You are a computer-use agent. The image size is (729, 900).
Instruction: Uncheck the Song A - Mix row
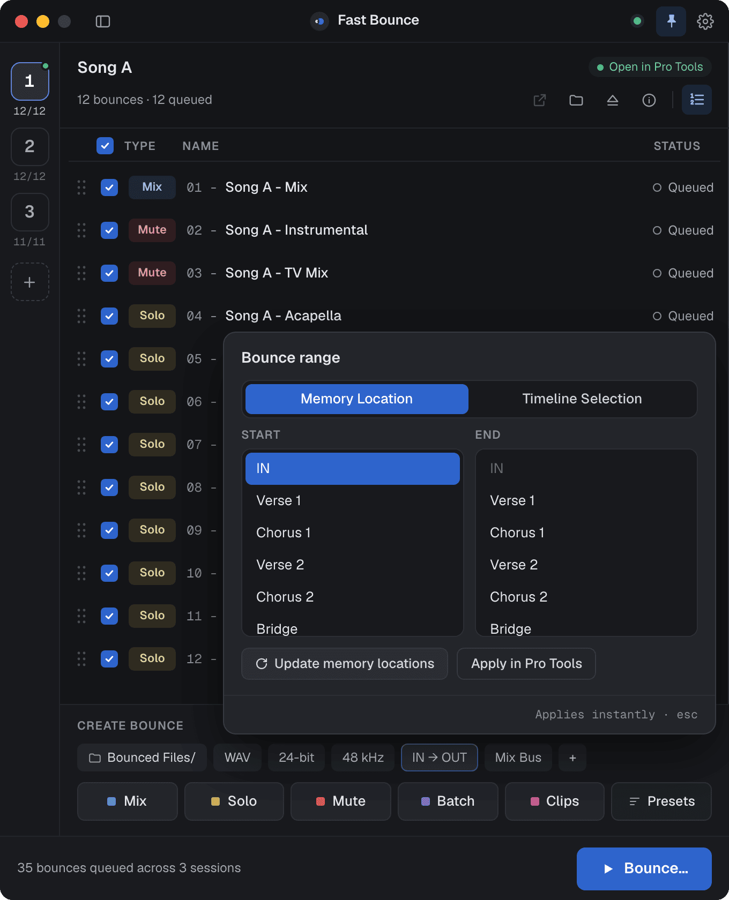109,187
